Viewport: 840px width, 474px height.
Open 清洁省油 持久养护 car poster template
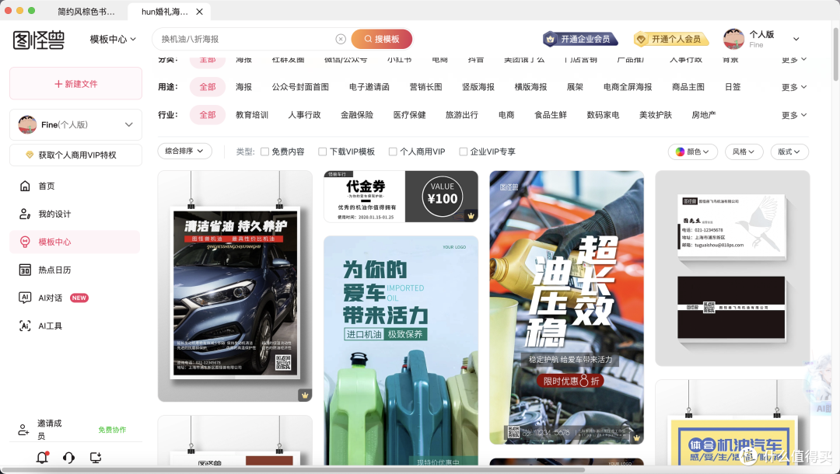tap(235, 286)
